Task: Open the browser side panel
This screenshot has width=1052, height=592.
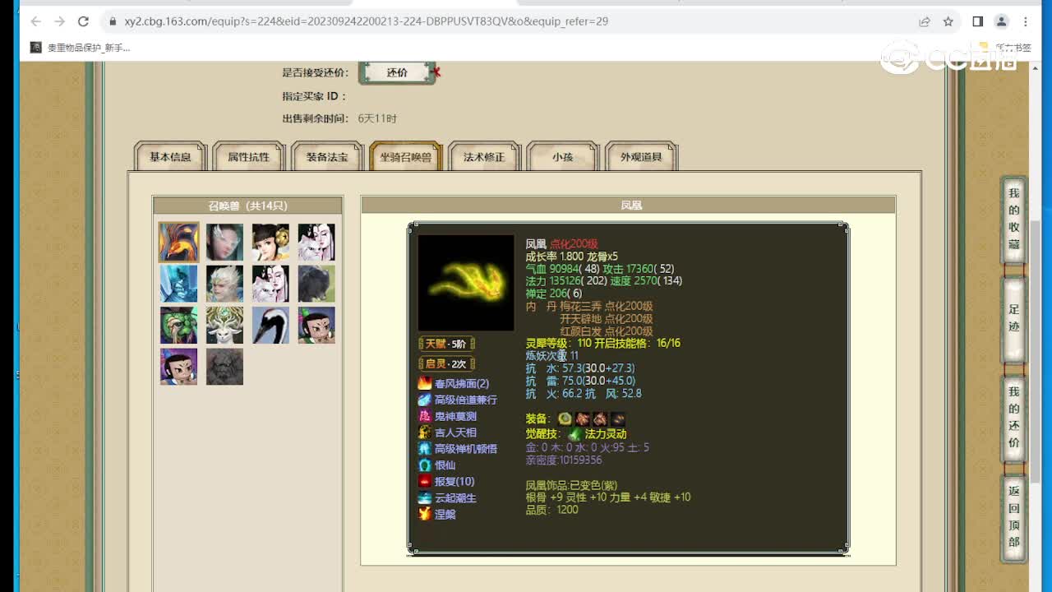Action: 978,21
